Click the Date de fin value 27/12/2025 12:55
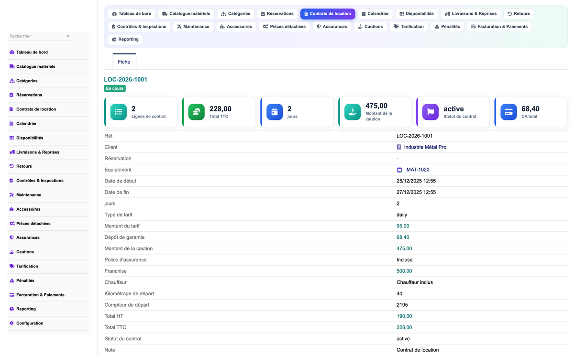 pos(416,192)
